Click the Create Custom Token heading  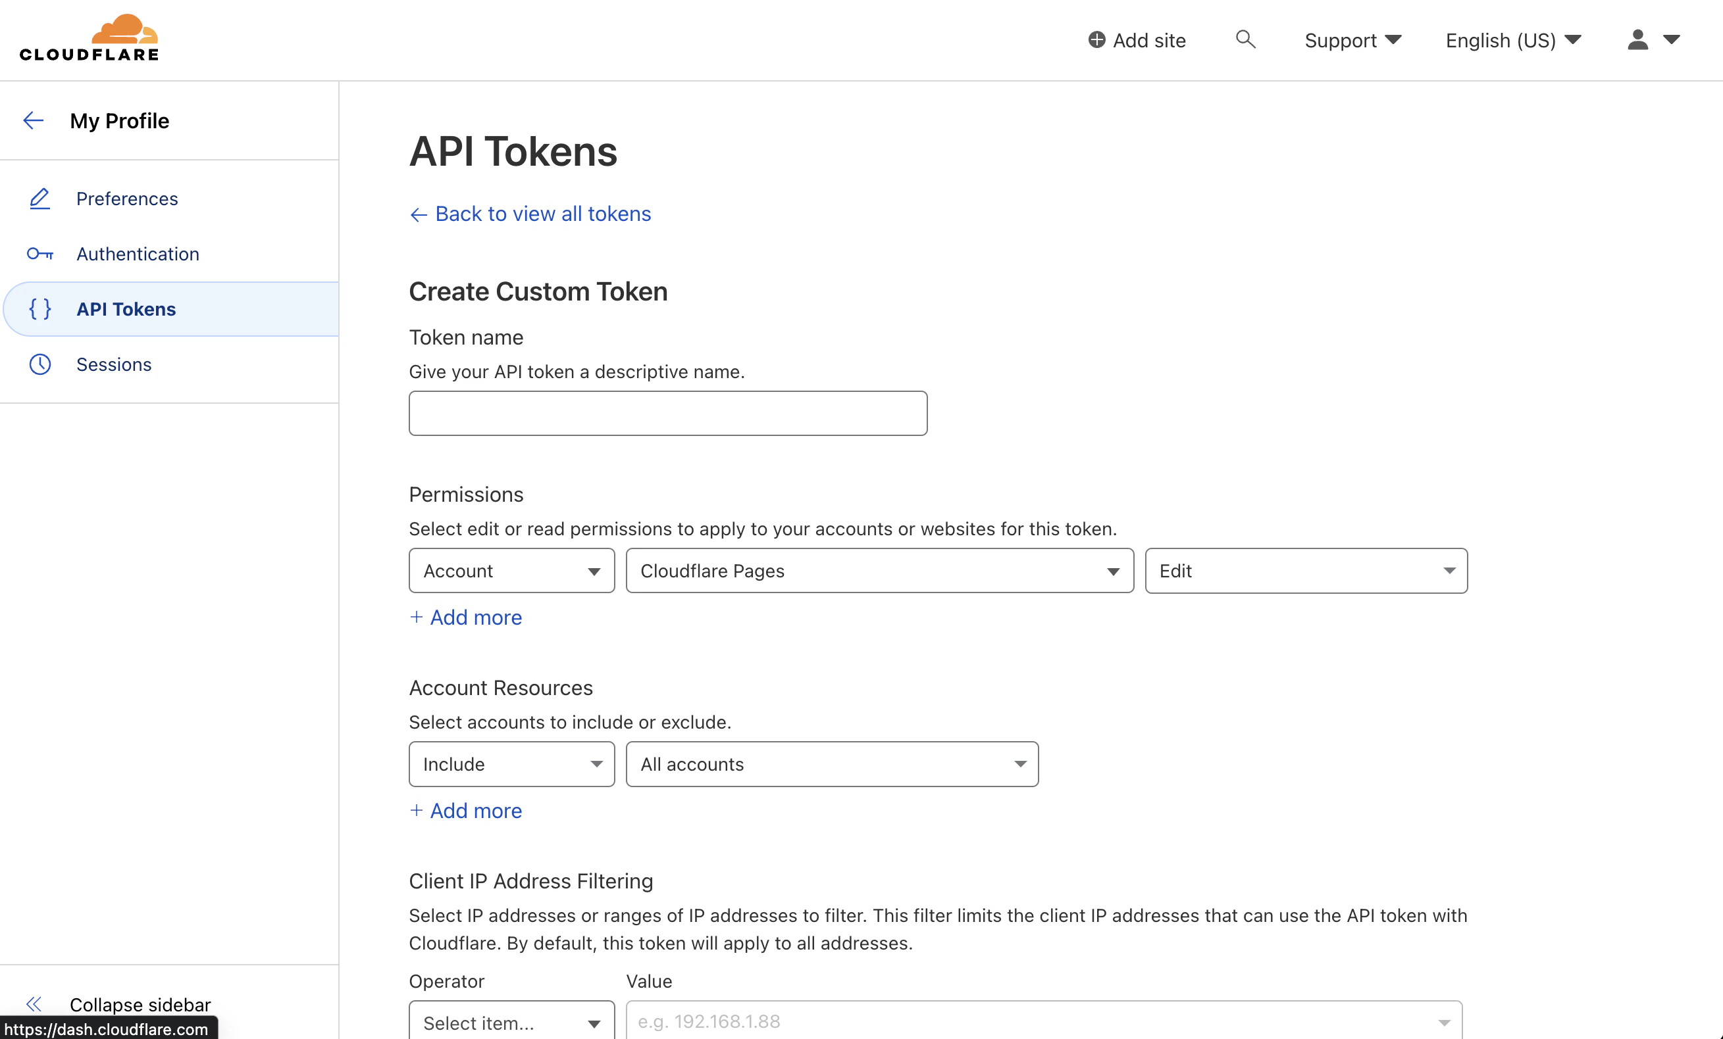tap(538, 291)
